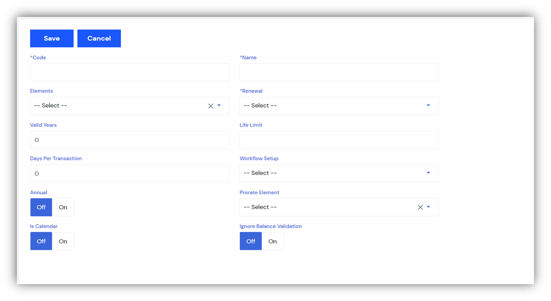Set Is Calendar toggle to Off
Viewport: 551px width, 301px height.
41,241
